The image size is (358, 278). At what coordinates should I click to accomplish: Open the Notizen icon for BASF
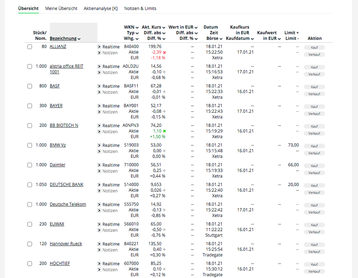pos(99,92)
